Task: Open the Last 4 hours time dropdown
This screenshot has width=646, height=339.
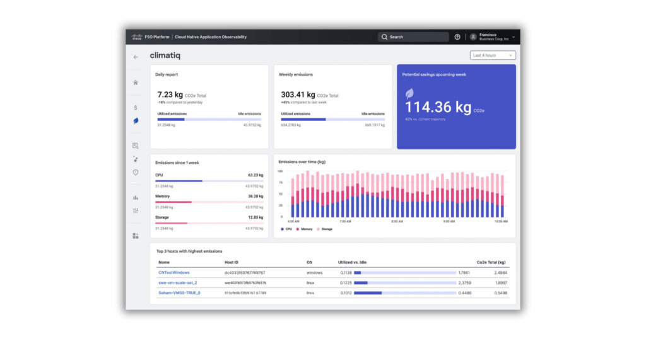Action: point(493,55)
